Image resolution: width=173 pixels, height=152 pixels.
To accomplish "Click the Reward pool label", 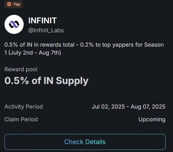I will coord(21,69).
